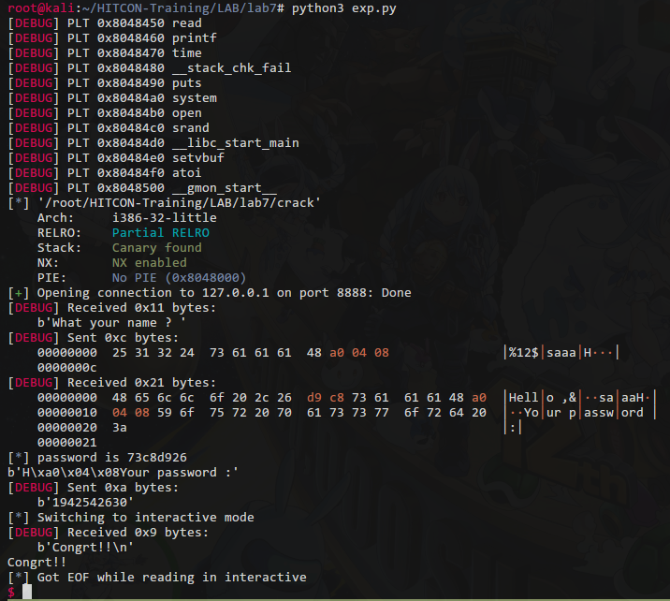Click the b'H\xa0\x04\x08Your password :' line
Viewport: 670px width, 601px height.
click(124, 473)
